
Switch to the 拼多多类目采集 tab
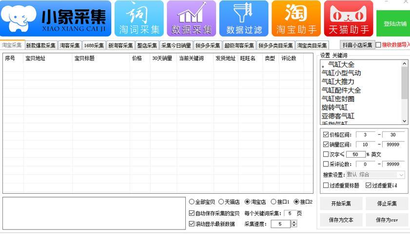coord(275,45)
